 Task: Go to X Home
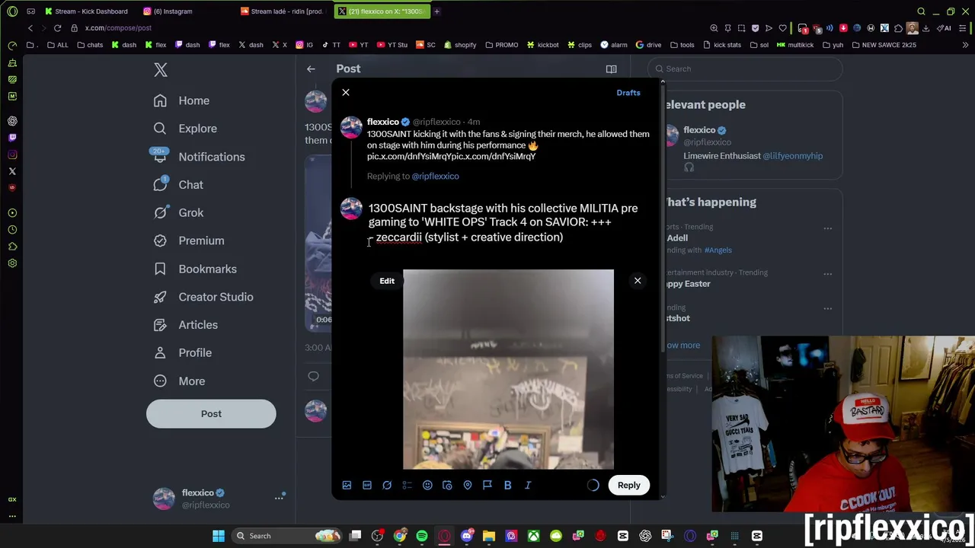click(181, 100)
